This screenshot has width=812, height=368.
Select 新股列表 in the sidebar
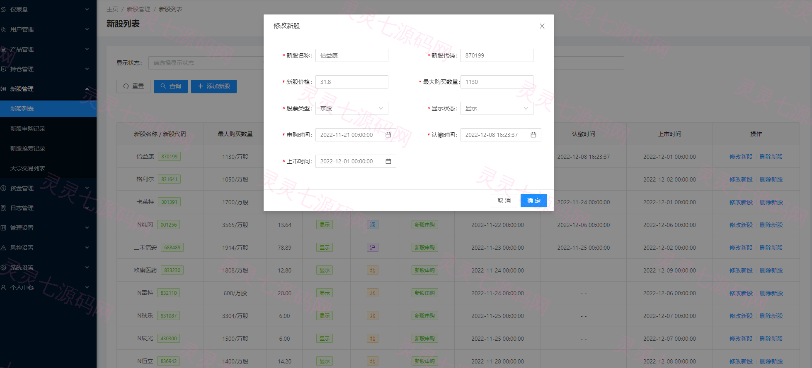[x=48, y=109]
